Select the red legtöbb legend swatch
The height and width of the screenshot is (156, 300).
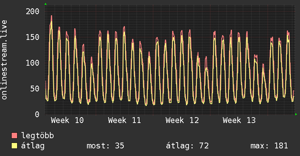15,136
